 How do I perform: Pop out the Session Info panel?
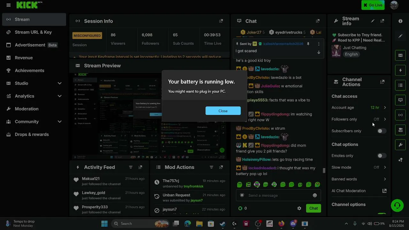coord(221,21)
